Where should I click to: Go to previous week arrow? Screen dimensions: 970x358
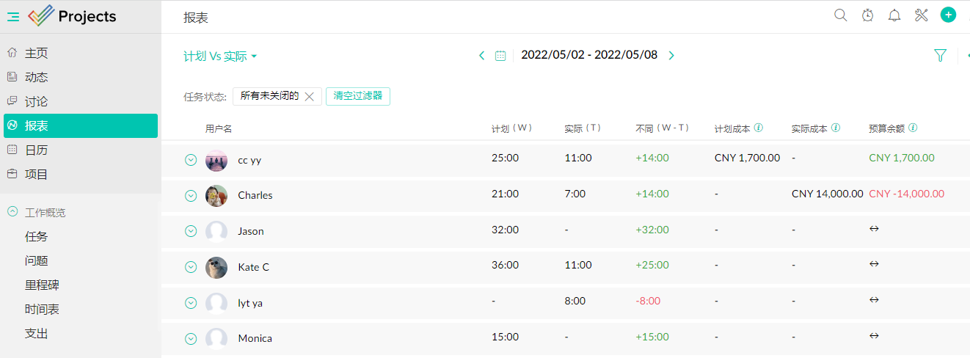coord(481,55)
